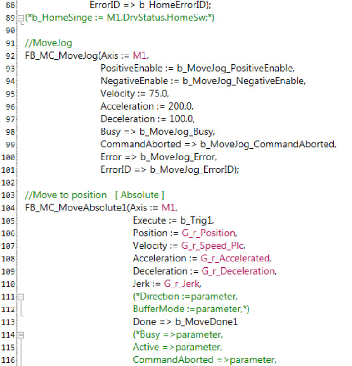The image size is (352, 366).
Task: Click the FB_MC_MoveJog function block call
Action: tap(62, 55)
